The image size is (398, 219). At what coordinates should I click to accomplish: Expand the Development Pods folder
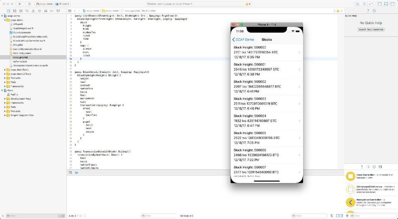tap(5, 99)
